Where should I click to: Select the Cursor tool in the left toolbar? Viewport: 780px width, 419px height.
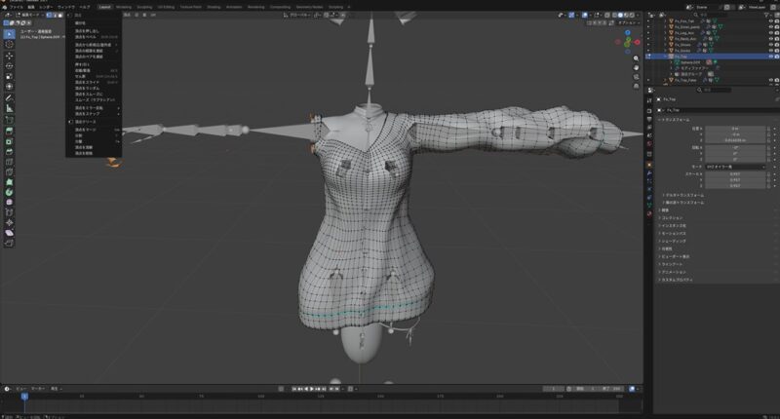[9, 44]
